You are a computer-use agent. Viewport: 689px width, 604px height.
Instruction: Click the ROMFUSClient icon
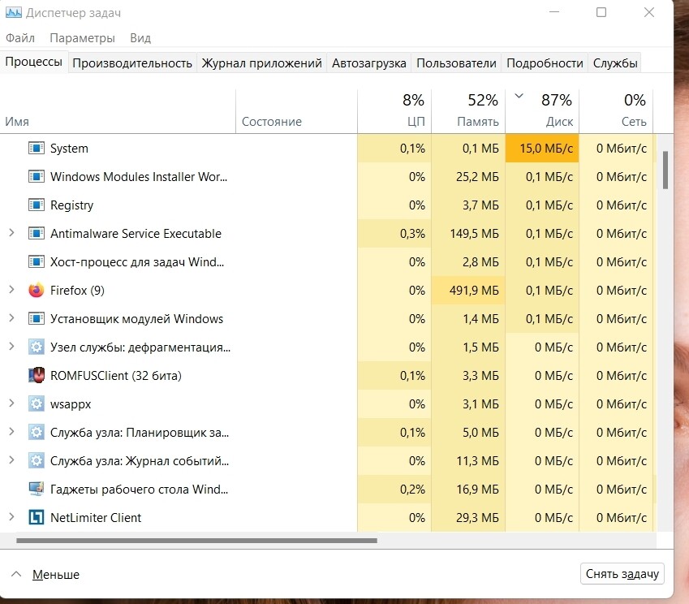pyautogui.click(x=36, y=375)
